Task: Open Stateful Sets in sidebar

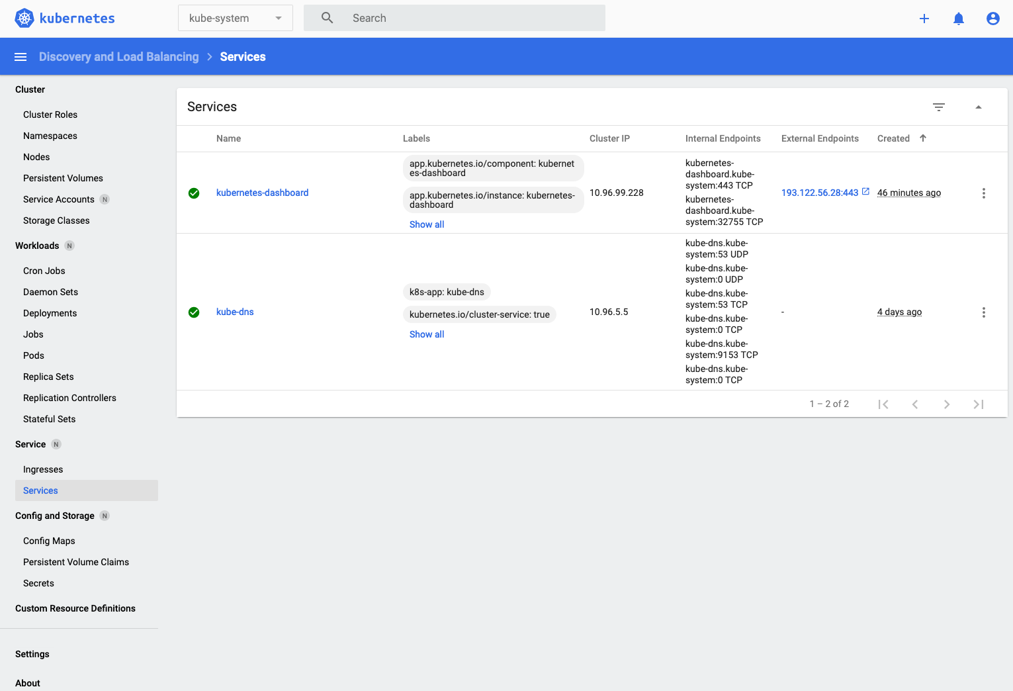Action: [50, 419]
